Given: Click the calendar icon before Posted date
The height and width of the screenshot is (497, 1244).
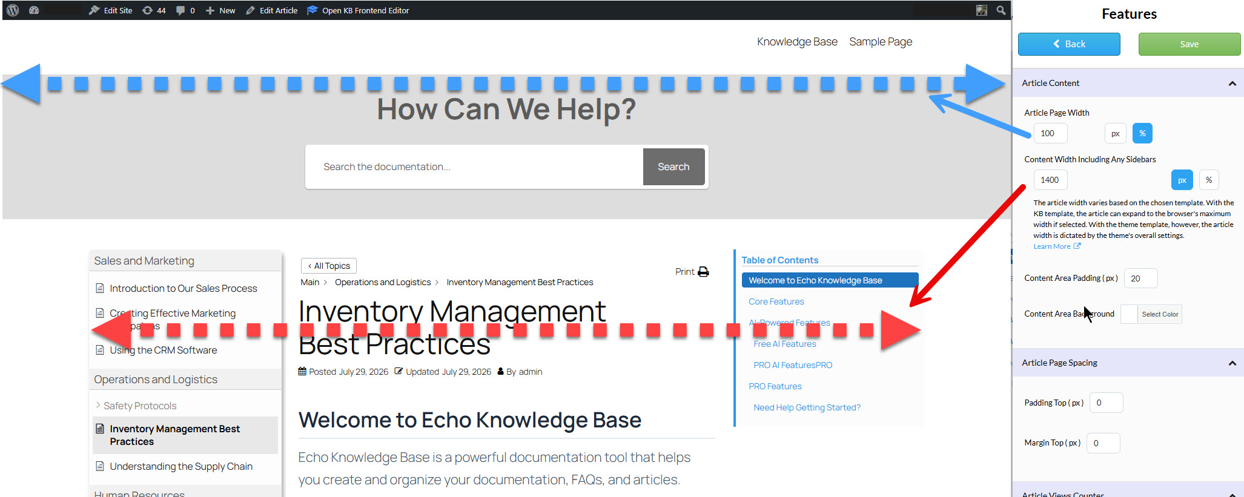Looking at the screenshot, I should click(302, 372).
